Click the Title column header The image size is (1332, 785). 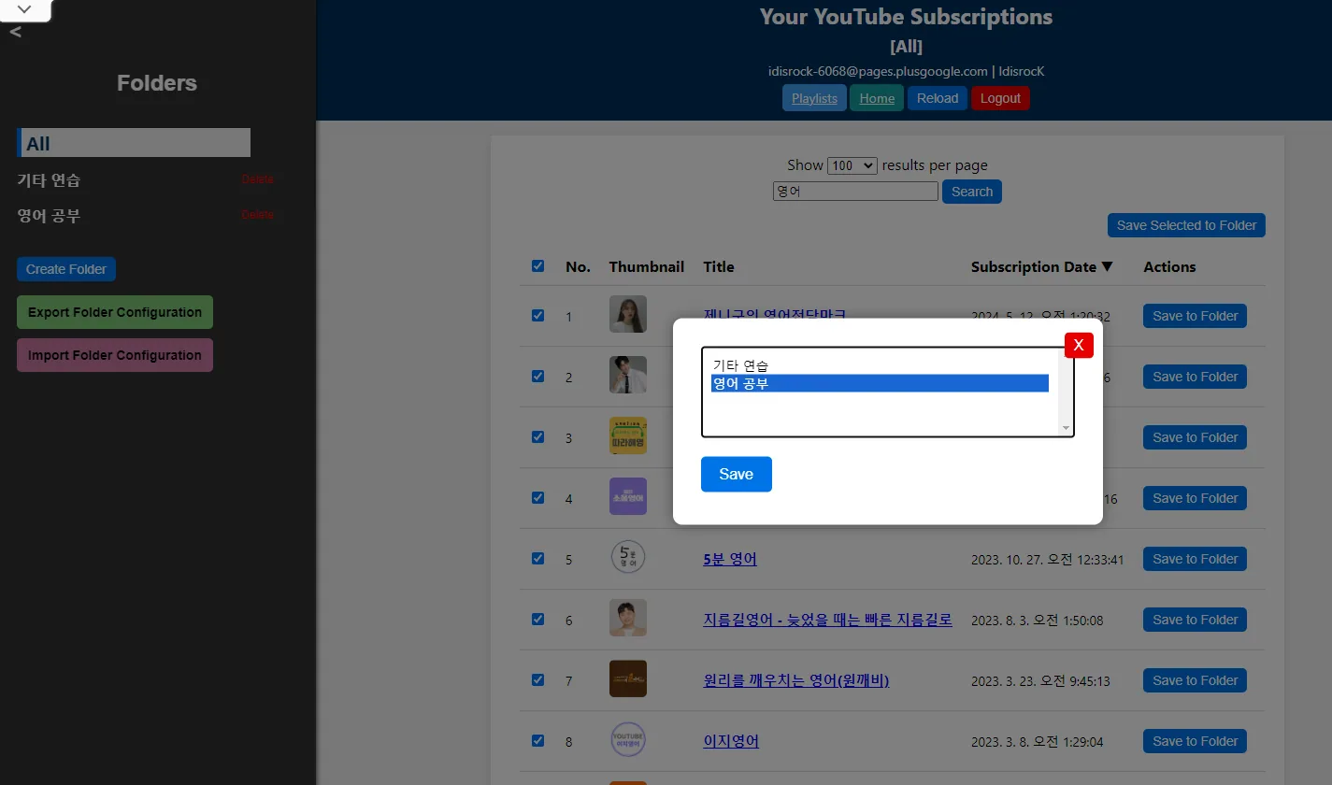719,267
